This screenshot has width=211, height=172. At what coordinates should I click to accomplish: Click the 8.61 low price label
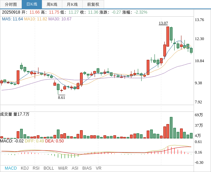pos(61,98)
